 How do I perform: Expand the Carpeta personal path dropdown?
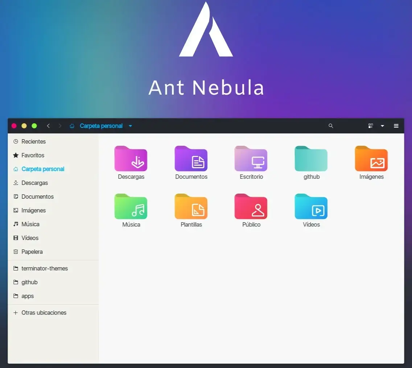131,126
